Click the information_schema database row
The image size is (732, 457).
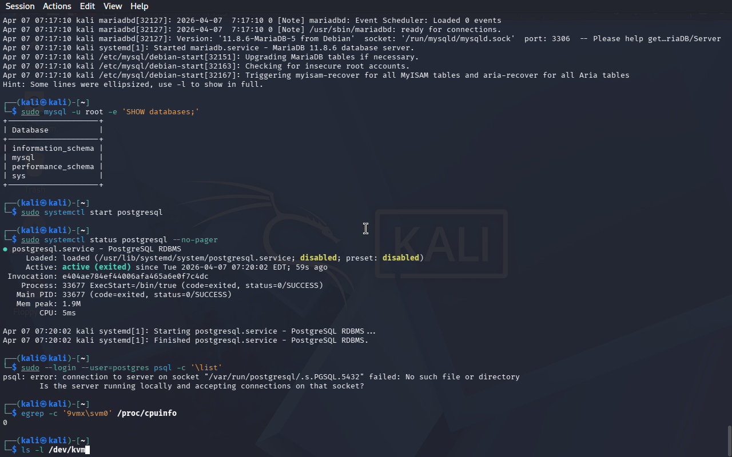coord(53,149)
